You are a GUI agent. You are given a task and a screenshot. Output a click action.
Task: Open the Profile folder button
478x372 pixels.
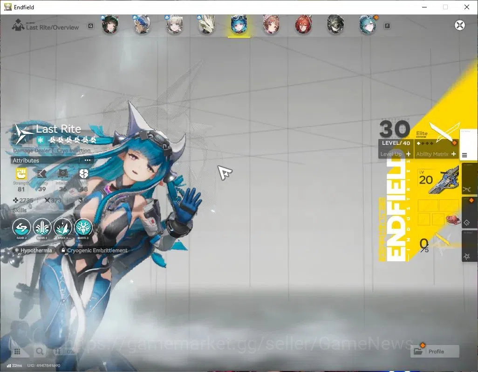pos(435,352)
